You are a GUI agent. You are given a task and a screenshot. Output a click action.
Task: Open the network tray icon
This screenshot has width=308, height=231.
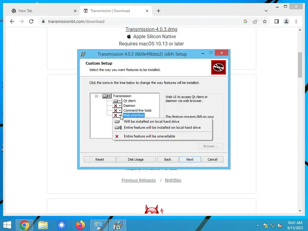pyautogui.click(x=273, y=225)
